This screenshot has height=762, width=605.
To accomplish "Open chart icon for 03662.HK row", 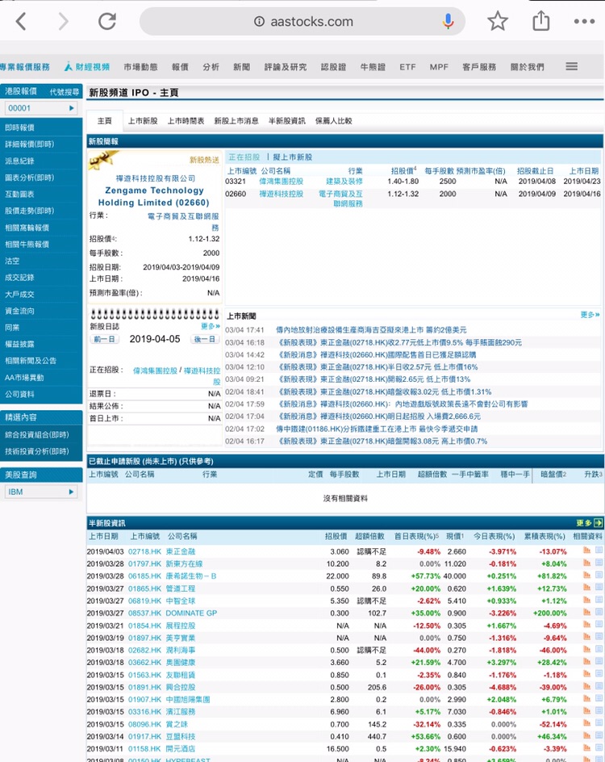I will 586,661.
